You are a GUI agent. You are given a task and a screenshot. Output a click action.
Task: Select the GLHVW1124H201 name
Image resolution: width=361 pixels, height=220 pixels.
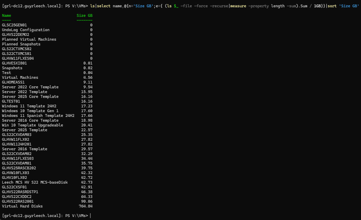click(17, 144)
